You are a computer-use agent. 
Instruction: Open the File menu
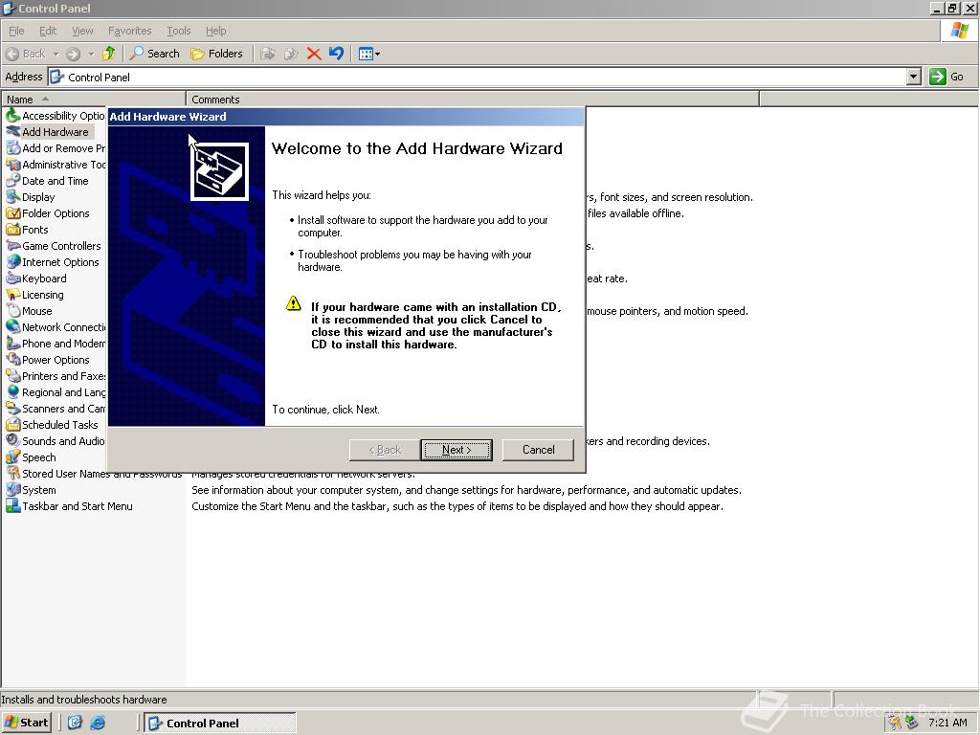pos(16,31)
